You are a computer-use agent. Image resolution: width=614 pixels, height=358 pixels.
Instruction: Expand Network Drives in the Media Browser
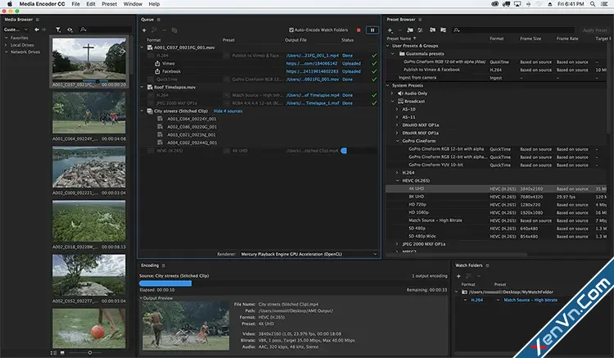(7, 52)
